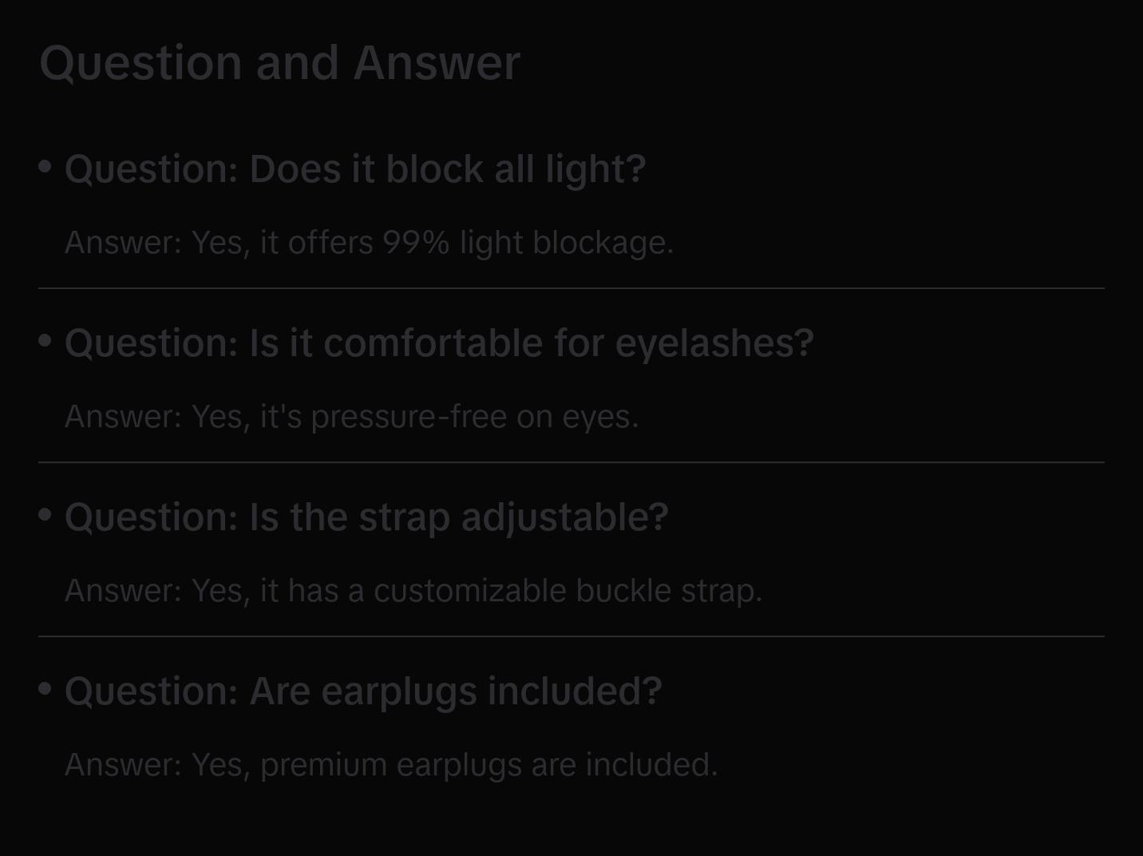
Task: Click the premium earplugs included answer
Action: pyautogui.click(x=391, y=765)
